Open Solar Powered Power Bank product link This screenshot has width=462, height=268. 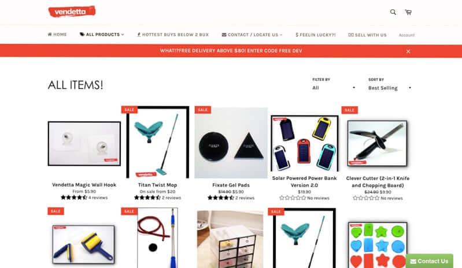[304, 182]
